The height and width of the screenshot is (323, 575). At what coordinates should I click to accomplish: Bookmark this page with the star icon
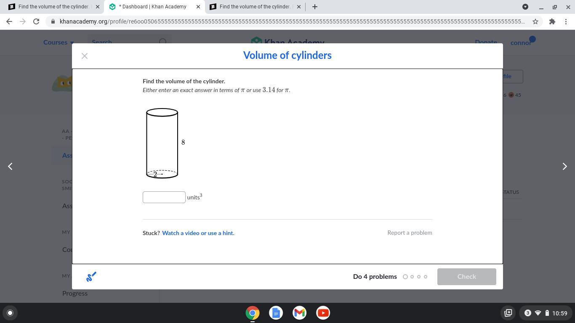[535, 21]
